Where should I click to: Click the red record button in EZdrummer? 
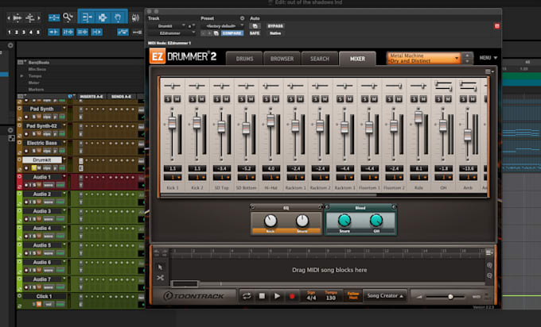point(293,296)
